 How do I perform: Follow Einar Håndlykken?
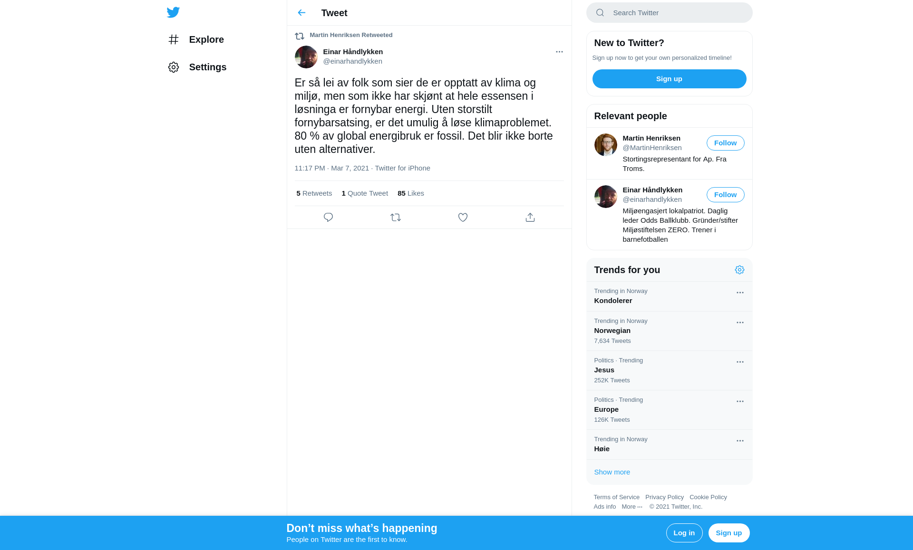[x=725, y=195]
